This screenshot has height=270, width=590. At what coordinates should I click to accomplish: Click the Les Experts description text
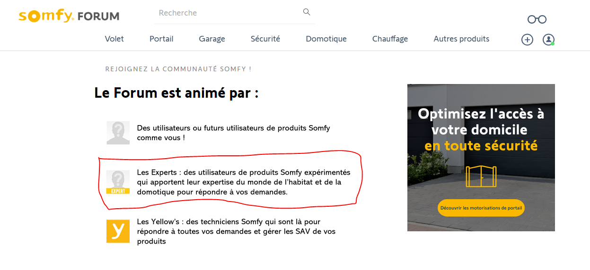click(243, 182)
